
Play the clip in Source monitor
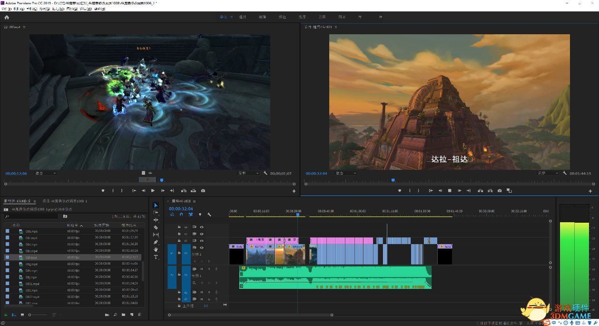153,190
